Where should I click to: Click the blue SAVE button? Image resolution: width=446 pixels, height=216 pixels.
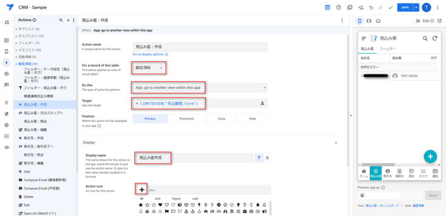click(405, 7)
